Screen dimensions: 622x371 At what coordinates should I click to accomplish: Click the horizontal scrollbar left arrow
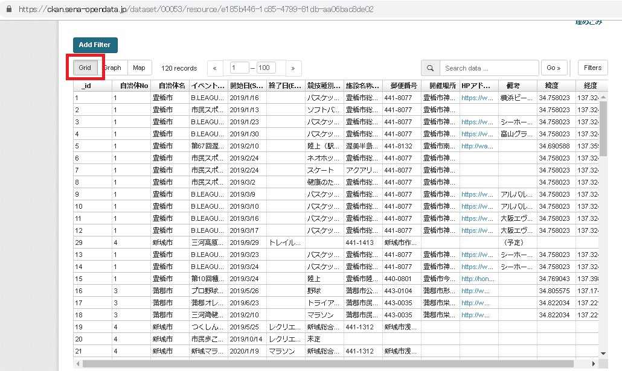[78, 363]
